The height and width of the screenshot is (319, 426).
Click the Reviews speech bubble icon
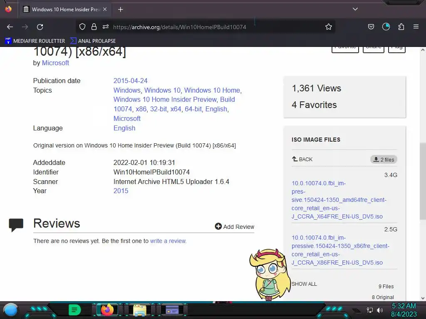[x=16, y=225]
